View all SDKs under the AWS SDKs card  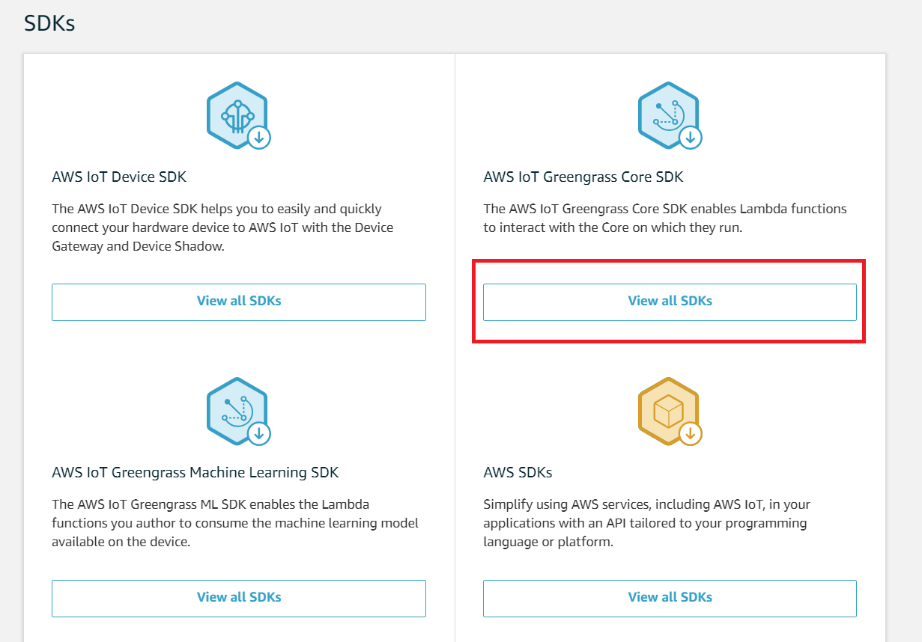tap(670, 598)
